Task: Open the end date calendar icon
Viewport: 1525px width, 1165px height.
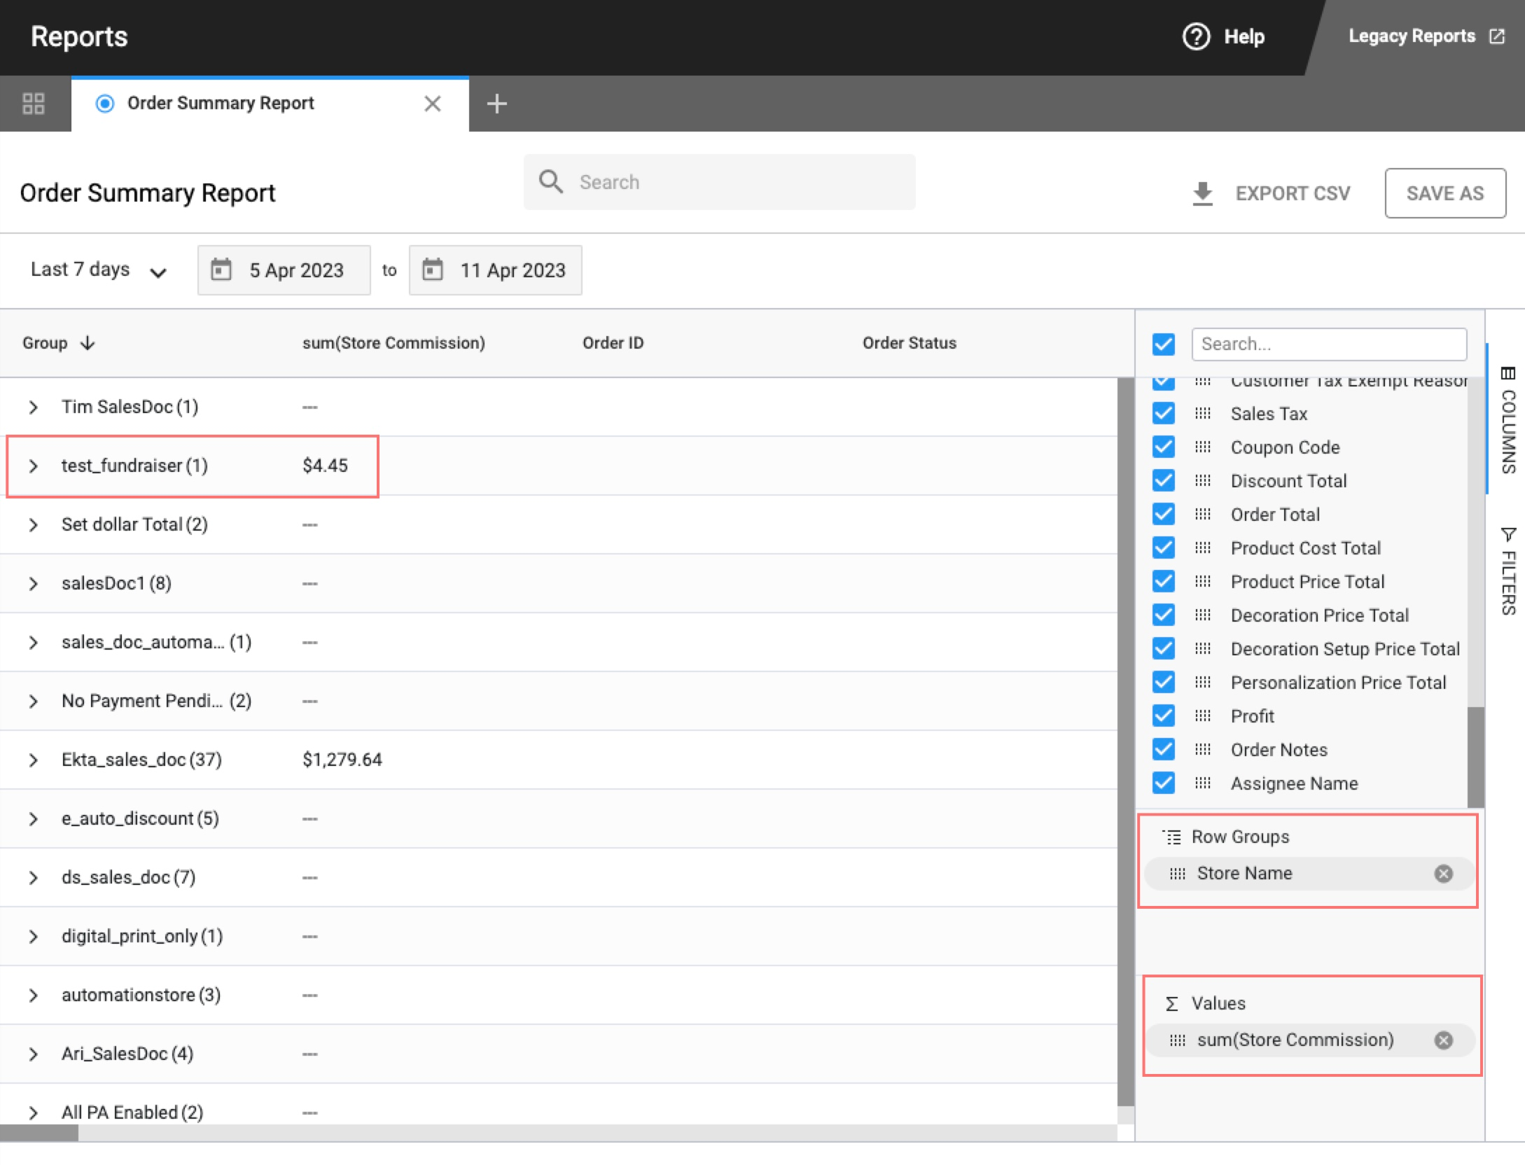Action: [x=433, y=270]
